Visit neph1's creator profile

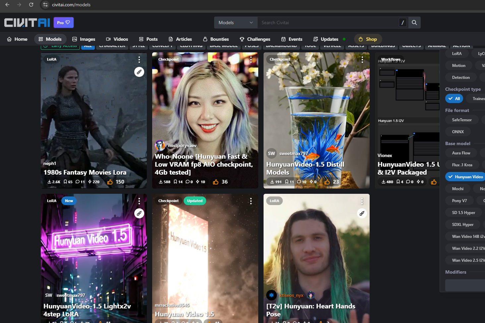coord(50,163)
